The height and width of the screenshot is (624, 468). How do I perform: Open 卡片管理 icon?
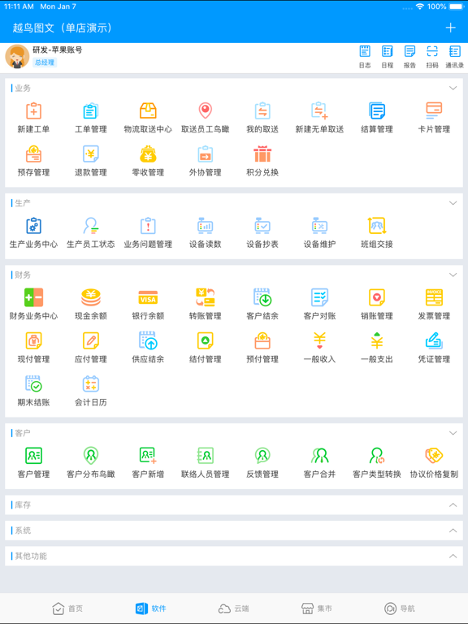pos(434,111)
